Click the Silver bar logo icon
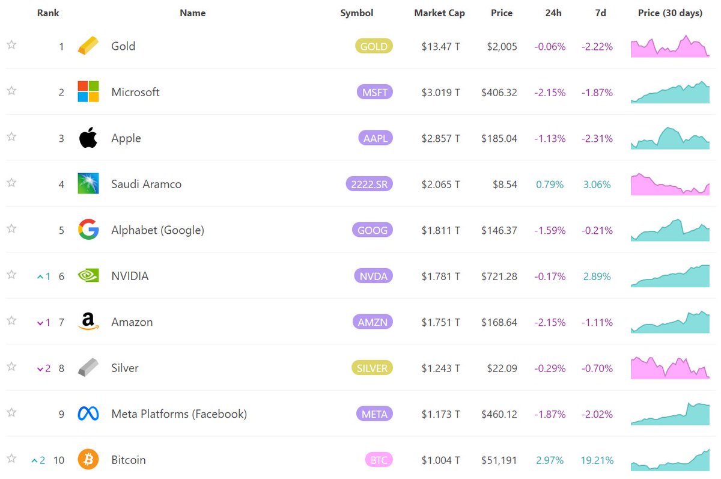This screenshot has width=721, height=479. point(88,368)
